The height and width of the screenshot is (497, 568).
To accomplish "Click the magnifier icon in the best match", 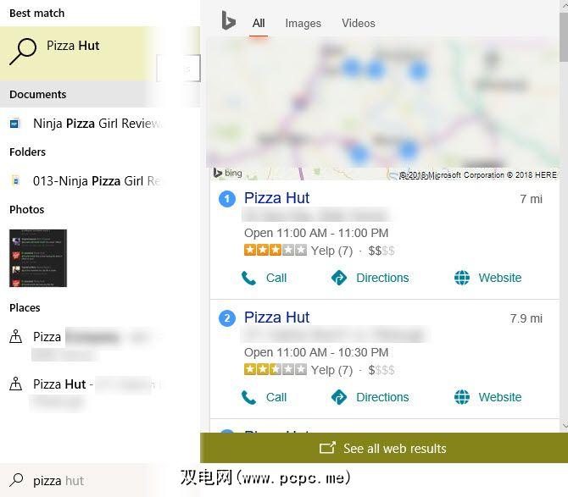I will pos(23,52).
